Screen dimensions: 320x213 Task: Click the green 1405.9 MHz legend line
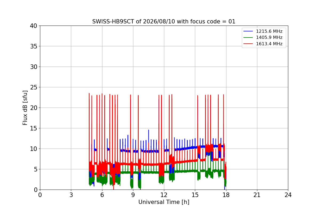tap(248, 38)
